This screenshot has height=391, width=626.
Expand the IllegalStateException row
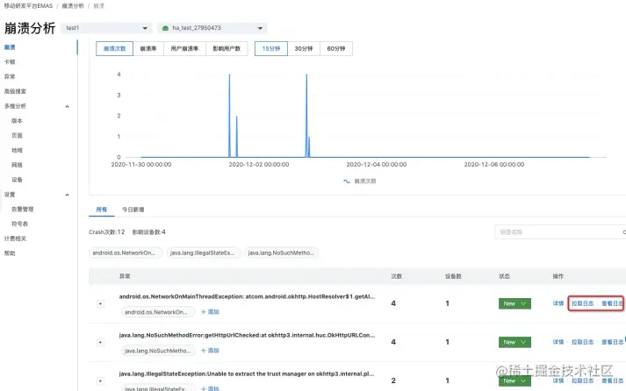[101, 381]
